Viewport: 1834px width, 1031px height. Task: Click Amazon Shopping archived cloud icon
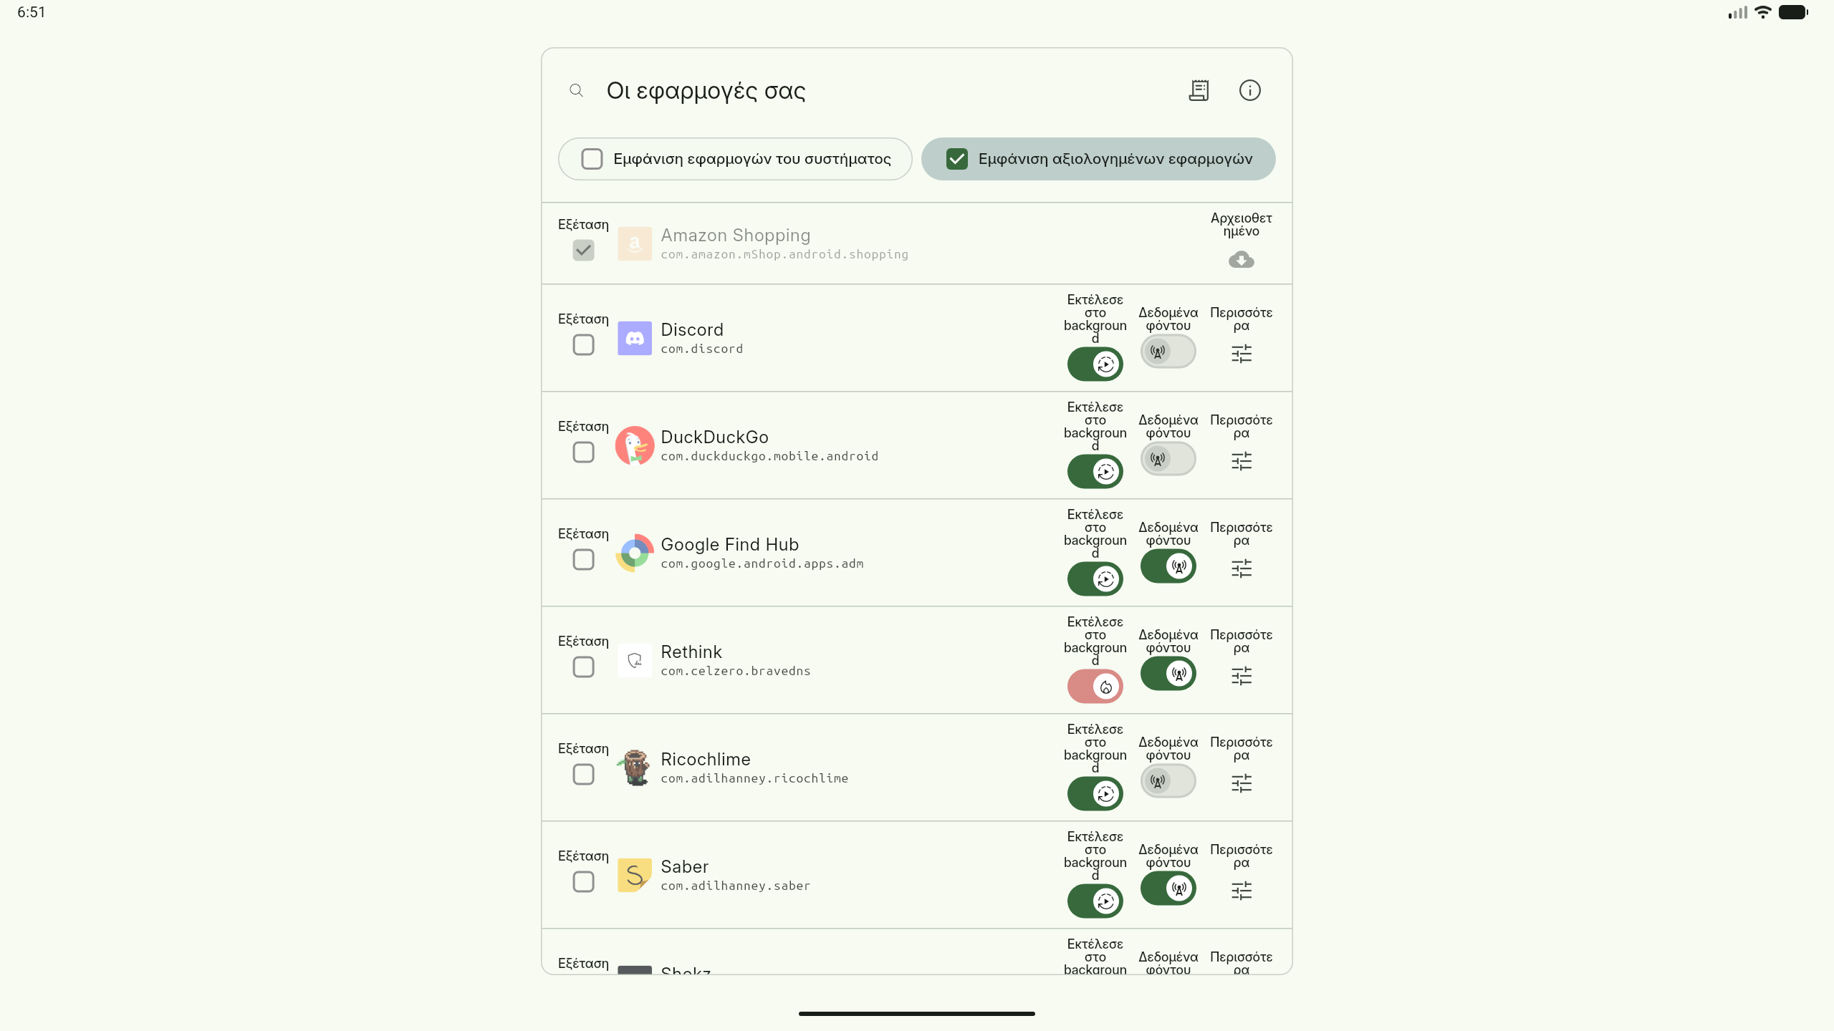click(1242, 259)
